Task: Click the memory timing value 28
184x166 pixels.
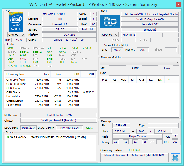Action: coord(145,142)
